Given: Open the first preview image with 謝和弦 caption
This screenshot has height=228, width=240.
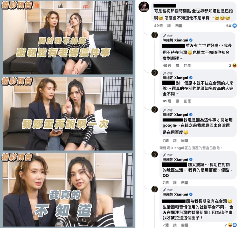Looking at the screenshot, I should [x=68, y=38].
